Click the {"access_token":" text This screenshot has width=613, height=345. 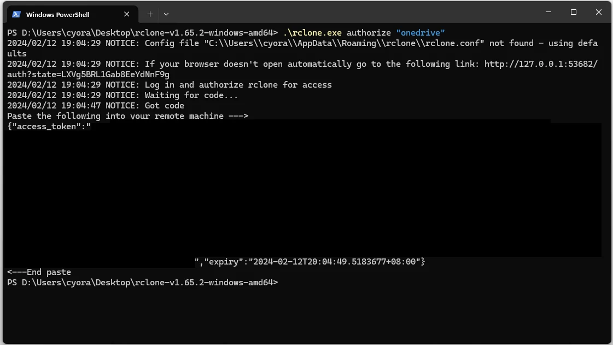point(49,127)
